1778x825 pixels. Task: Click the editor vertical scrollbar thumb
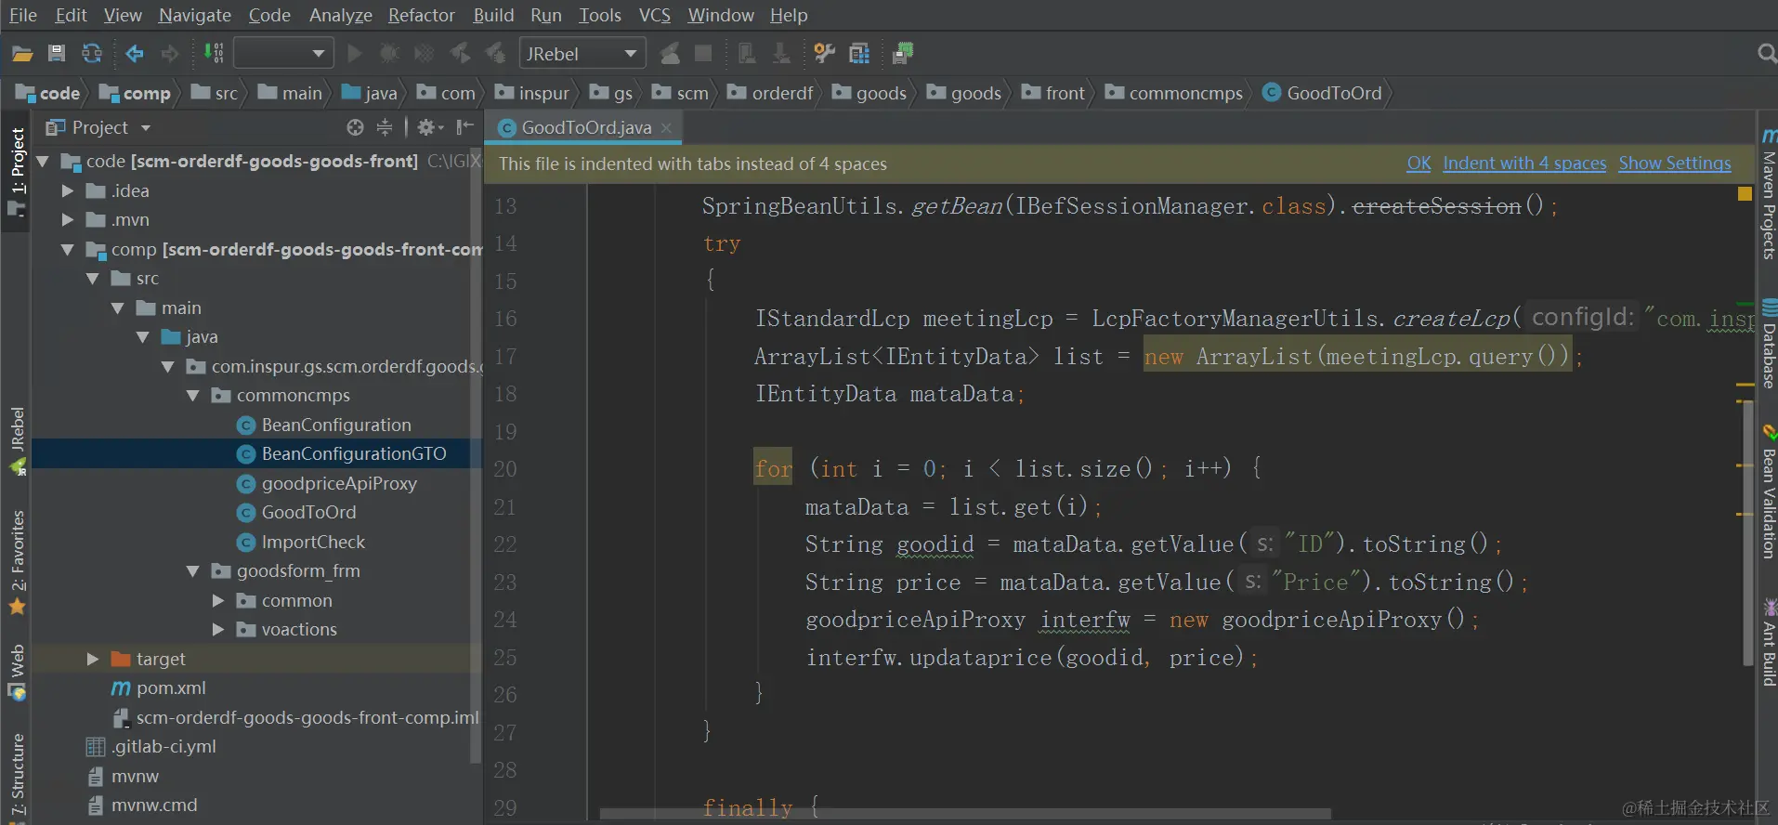tap(1747, 532)
